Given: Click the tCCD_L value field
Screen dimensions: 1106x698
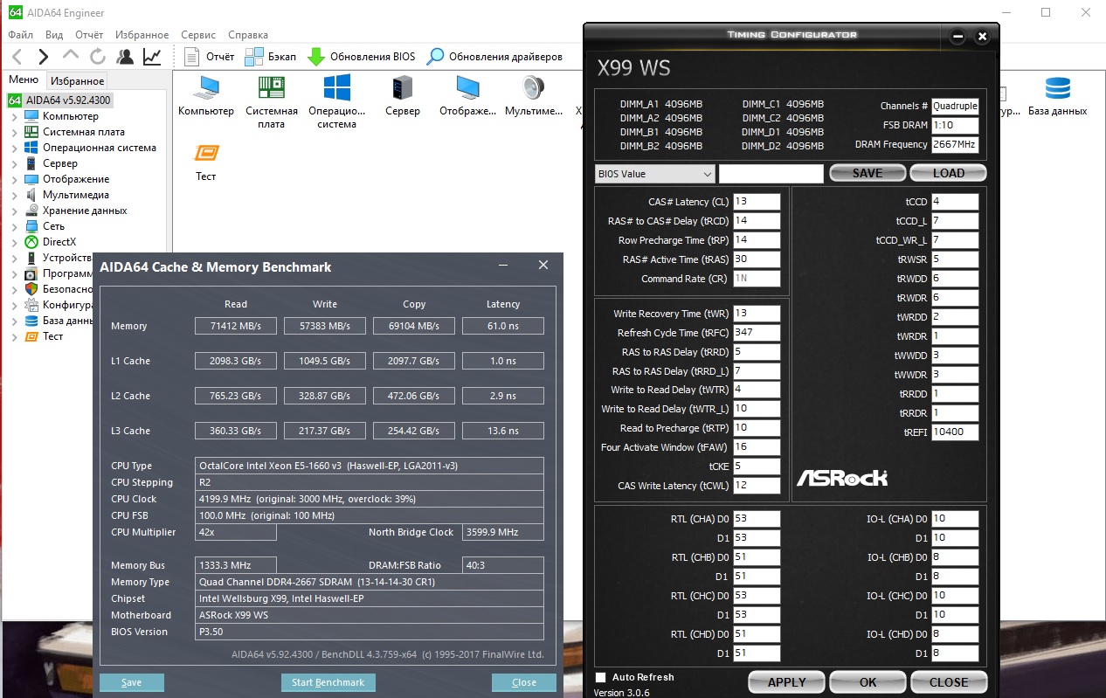Looking at the screenshot, I should point(955,221).
